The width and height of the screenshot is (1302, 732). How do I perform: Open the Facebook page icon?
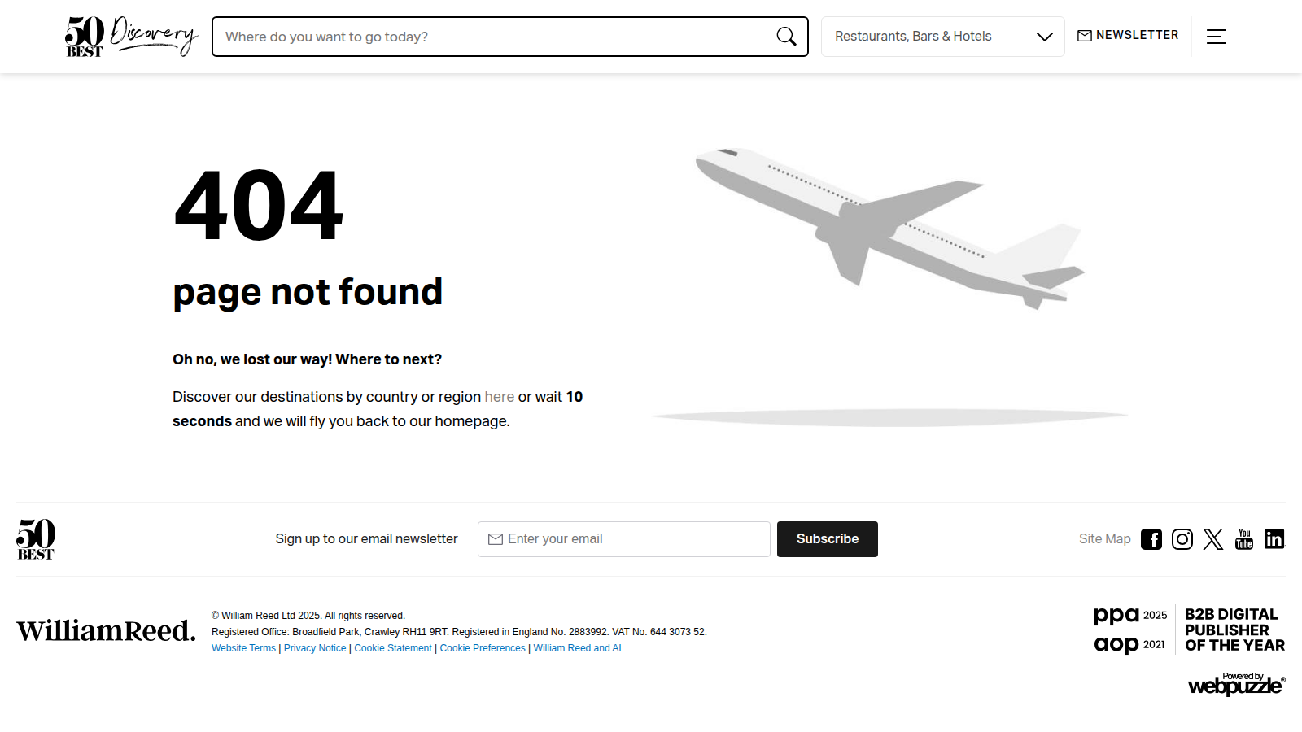click(x=1151, y=539)
